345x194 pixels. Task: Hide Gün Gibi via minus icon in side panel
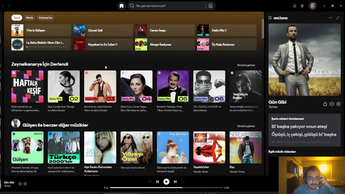(x=332, y=104)
